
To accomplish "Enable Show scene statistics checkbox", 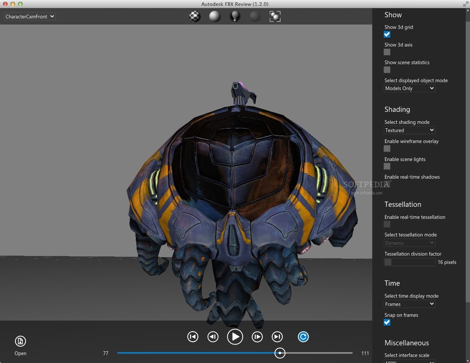I will click(x=387, y=70).
